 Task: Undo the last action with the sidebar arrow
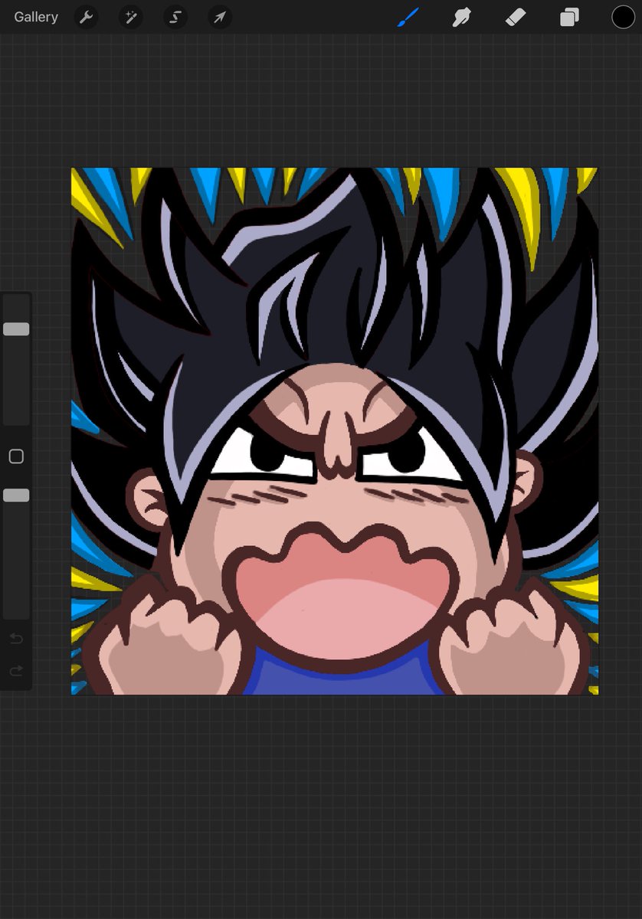pyautogui.click(x=16, y=639)
